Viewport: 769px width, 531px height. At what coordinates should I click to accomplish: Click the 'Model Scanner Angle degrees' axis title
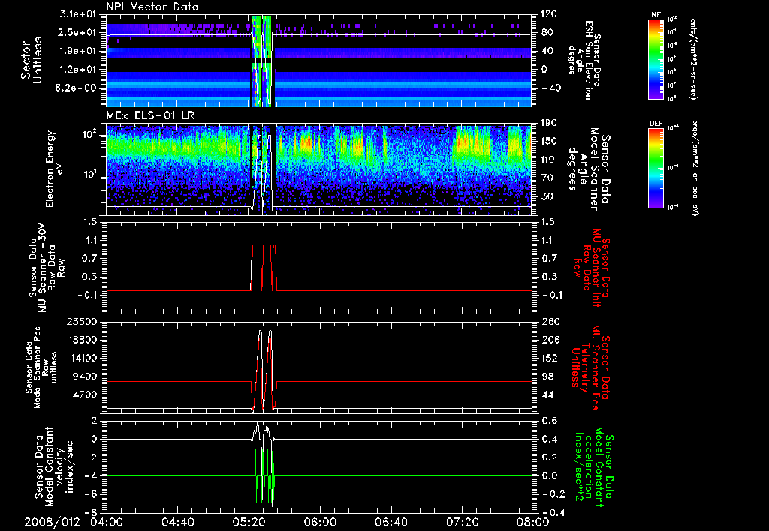click(x=590, y=169)
